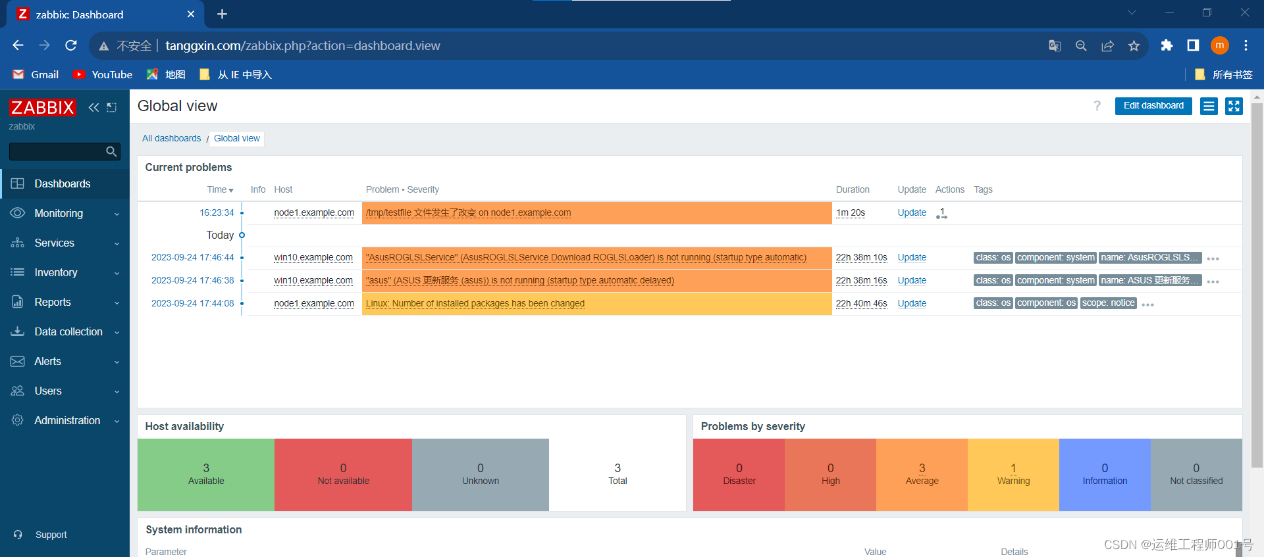The height and width of the screenshot is (557, 1264).
Task: Open YouTube bookmark
Action: point(102,74)
